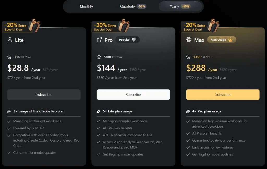Subscribe to the Lite plan
This screenshot has height=169, width=267.
[44, 95]
